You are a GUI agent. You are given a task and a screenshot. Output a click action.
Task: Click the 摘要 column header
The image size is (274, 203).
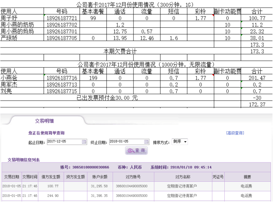[247, 177]
